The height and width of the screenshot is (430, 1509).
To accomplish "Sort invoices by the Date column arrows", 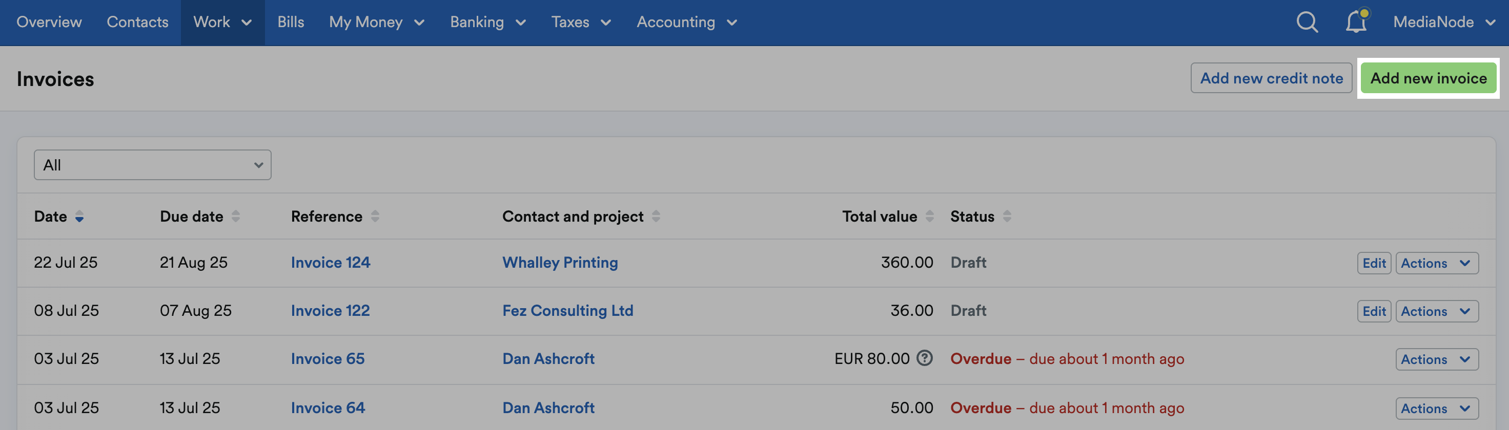I will click(80, 217).
